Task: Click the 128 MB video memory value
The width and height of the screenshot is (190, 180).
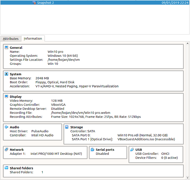Action: point(57,101)
